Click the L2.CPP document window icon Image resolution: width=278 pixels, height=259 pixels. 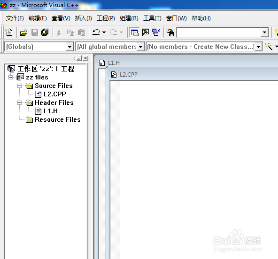[x=114, y=74]
